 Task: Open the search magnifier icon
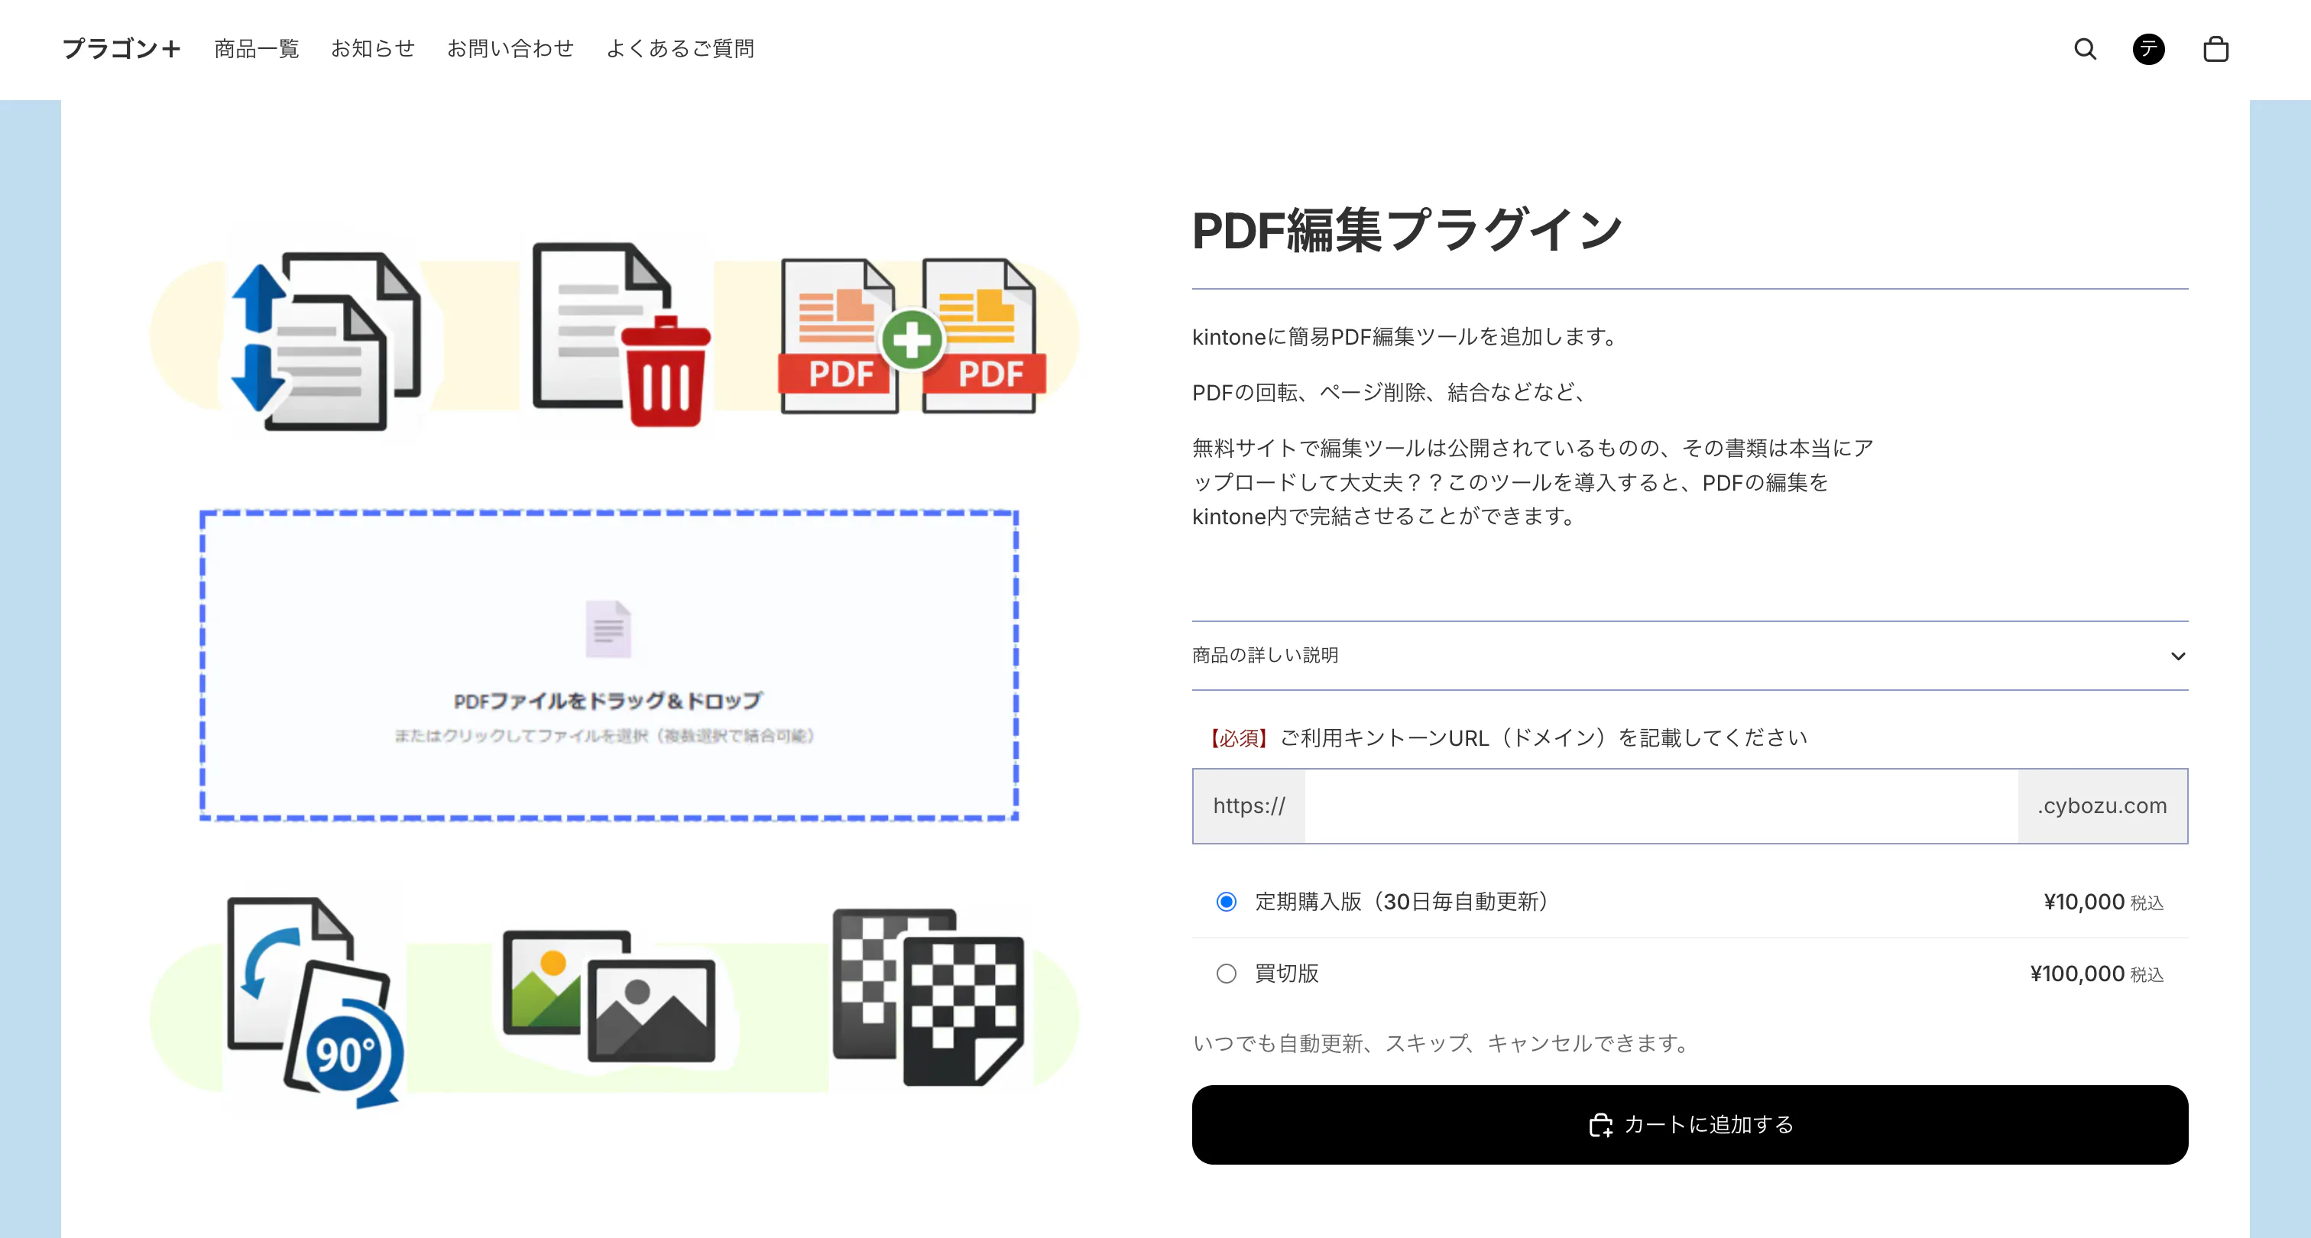point(2085,50)
